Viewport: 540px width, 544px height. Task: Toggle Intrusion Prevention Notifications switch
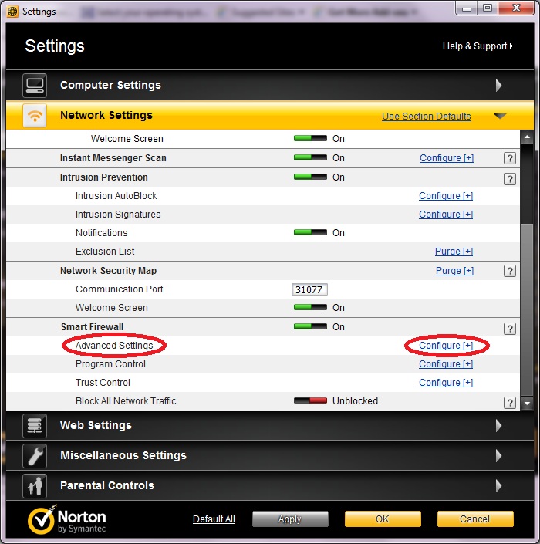[x=310, y=232]
